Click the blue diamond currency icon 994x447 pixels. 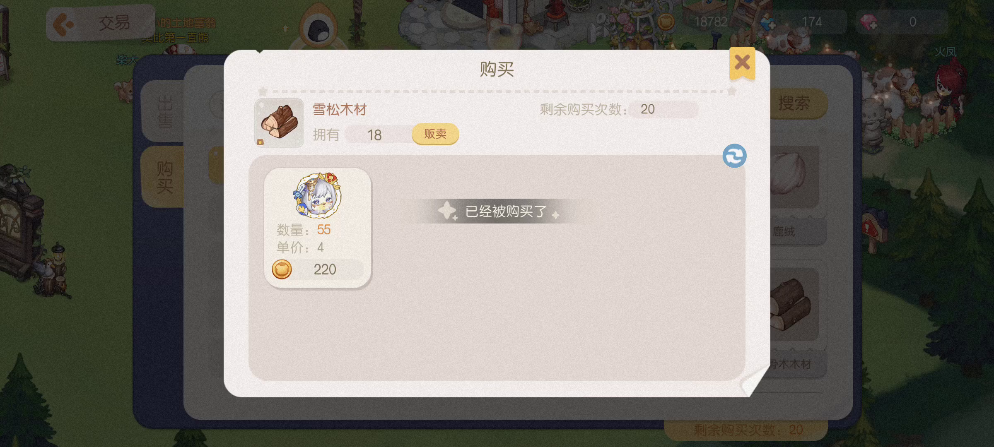769,22
